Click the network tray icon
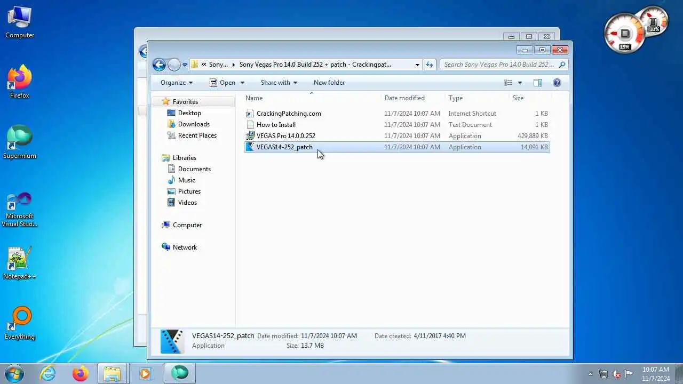 (603, 374)
